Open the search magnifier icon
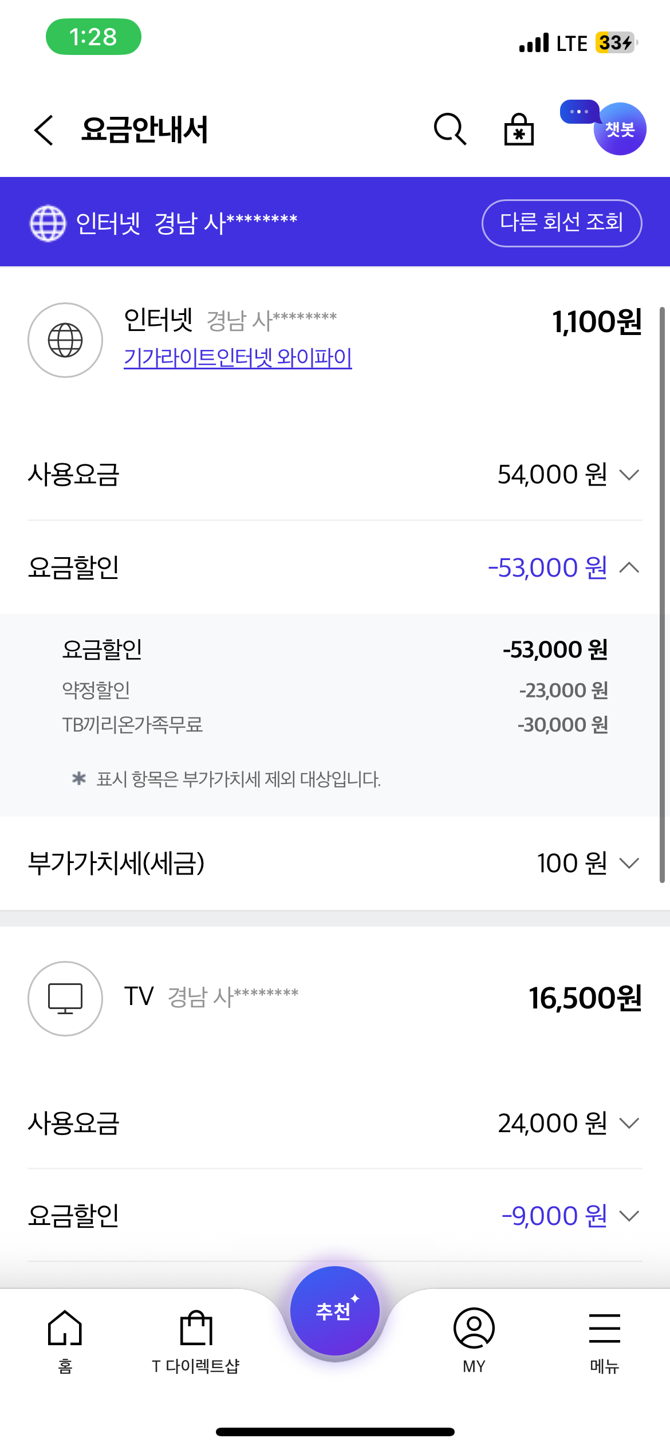This screenshot has width=670, height=1450. tap(450, 129)
